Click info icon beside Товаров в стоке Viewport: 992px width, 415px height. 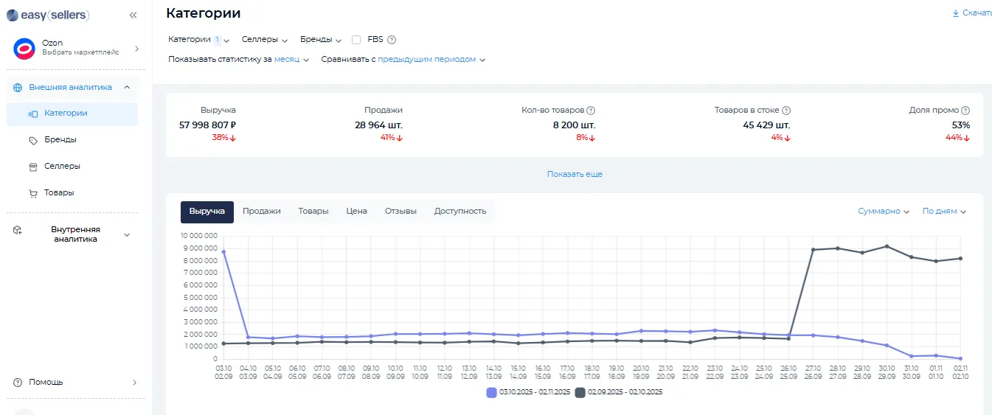(x=786, y=110)
